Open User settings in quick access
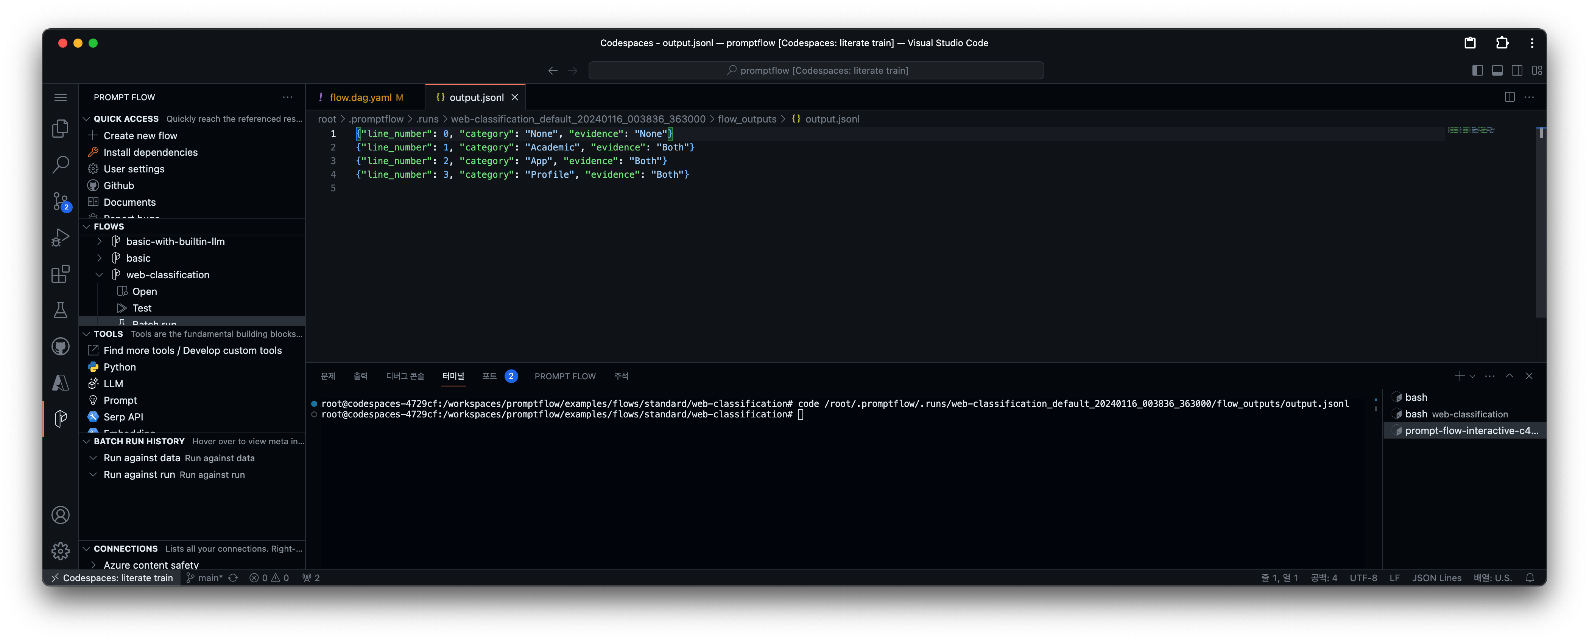This screenshot has width=1589, height=642. [x=134, y=169]
